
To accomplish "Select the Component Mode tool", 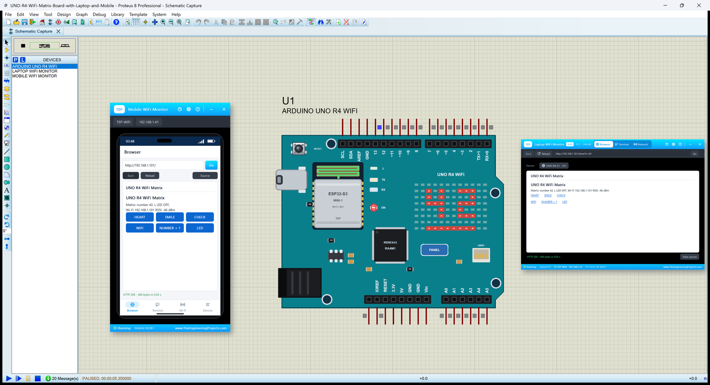I will click(7, 50).
